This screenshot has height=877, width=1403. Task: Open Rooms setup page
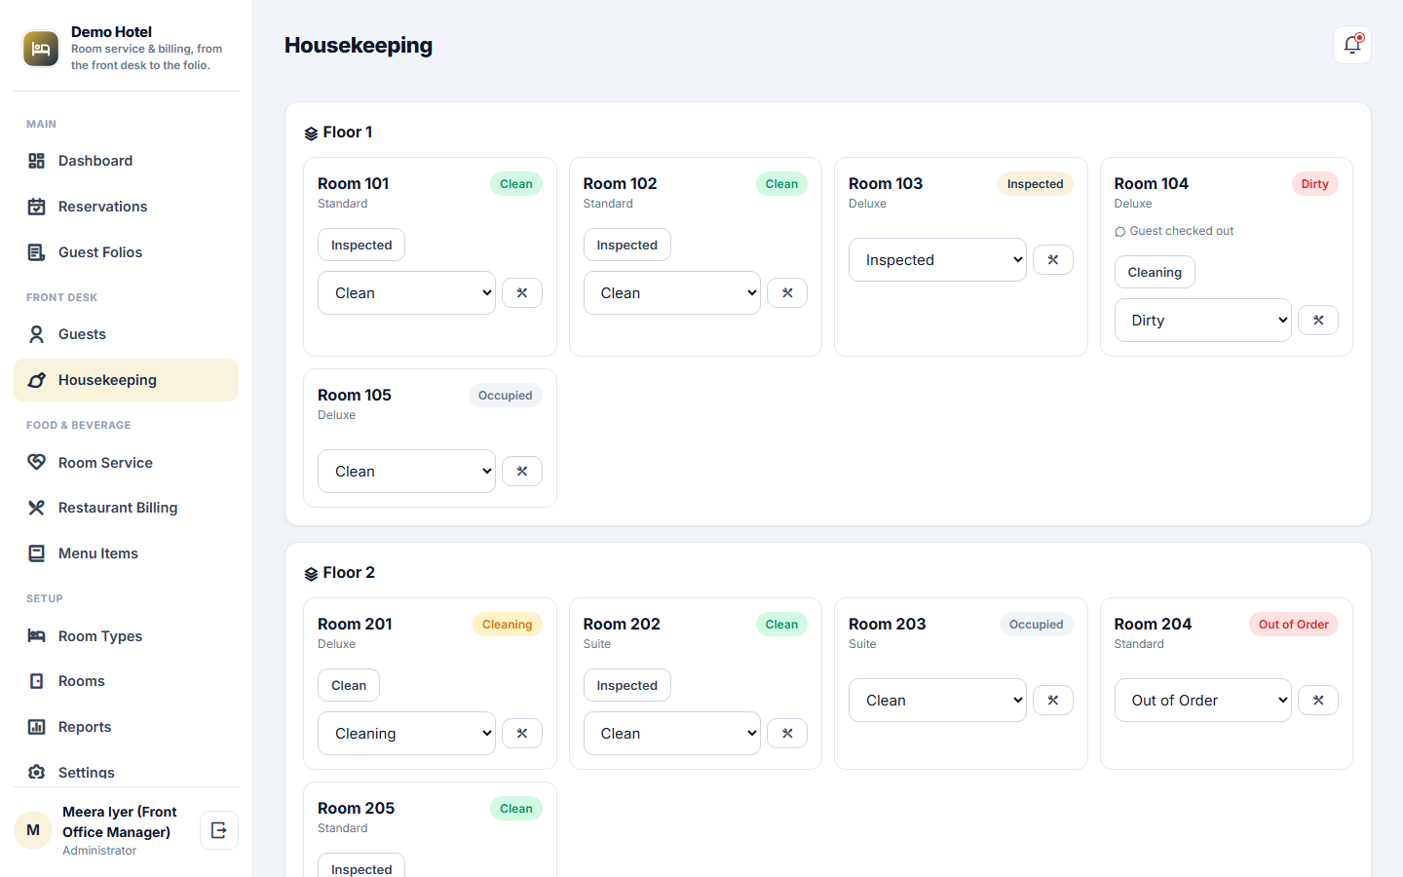click(x=126, y=681)
